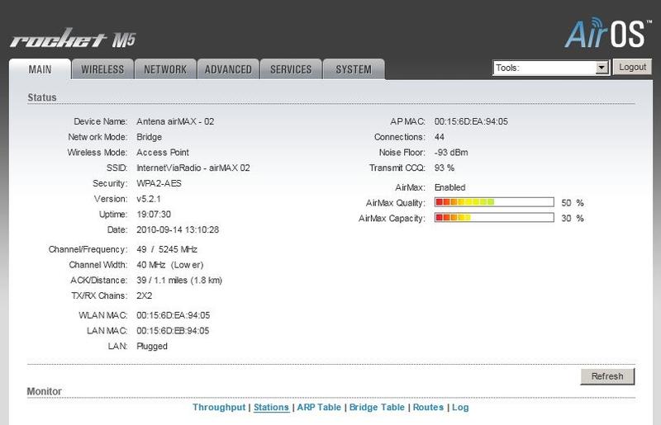This screenshot has width=661, height=425.
Task: Switch to the NETWORK tab
Action: coord(165,69)
